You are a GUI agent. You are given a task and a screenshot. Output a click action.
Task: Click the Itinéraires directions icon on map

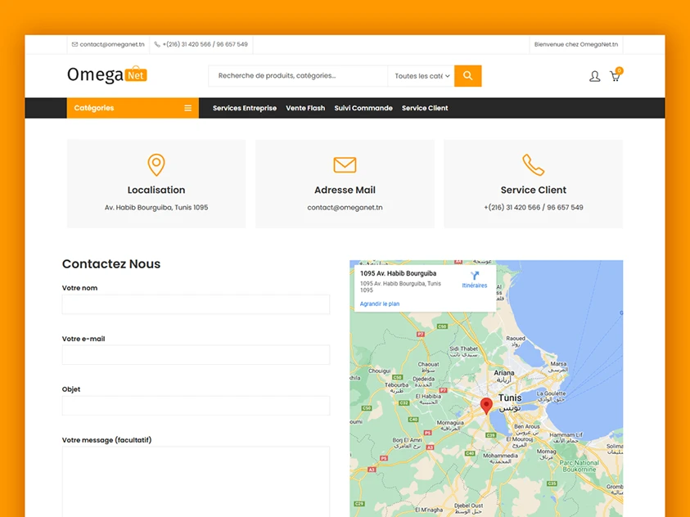[474, 276]
